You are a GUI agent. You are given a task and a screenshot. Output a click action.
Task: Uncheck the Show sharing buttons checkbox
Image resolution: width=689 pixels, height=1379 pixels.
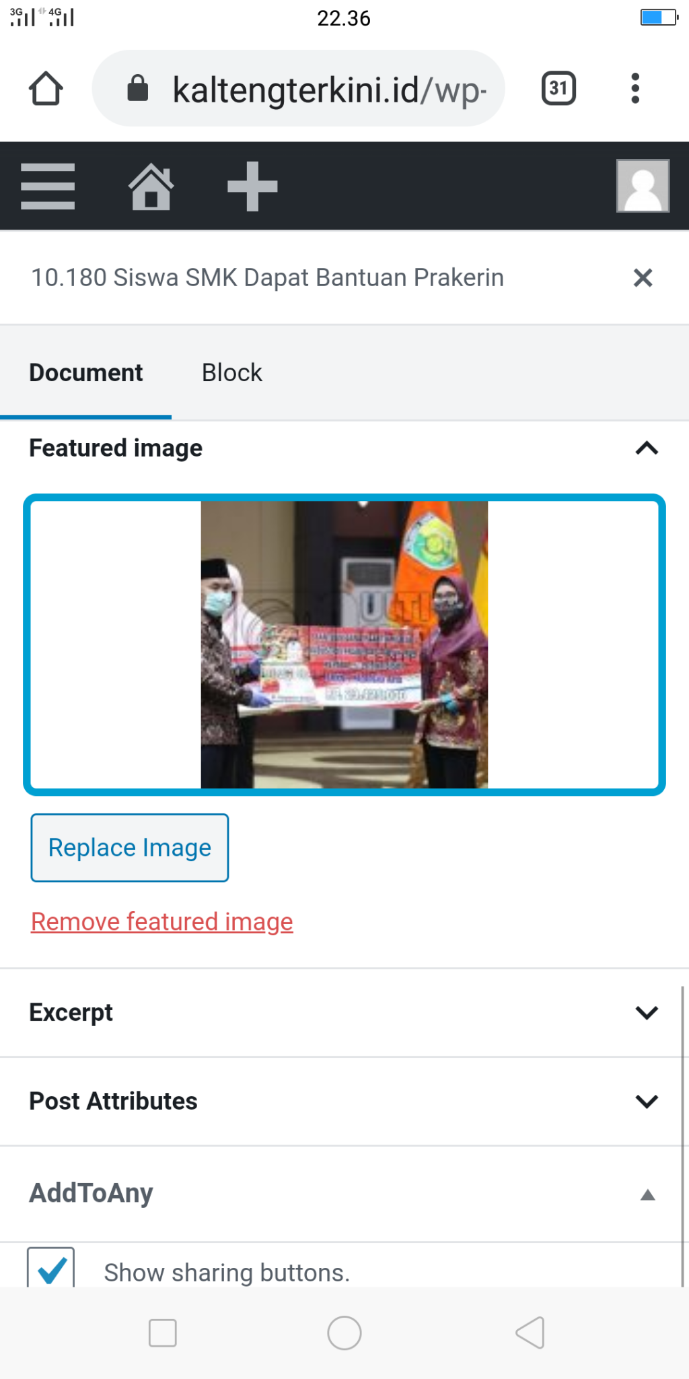51,1267
